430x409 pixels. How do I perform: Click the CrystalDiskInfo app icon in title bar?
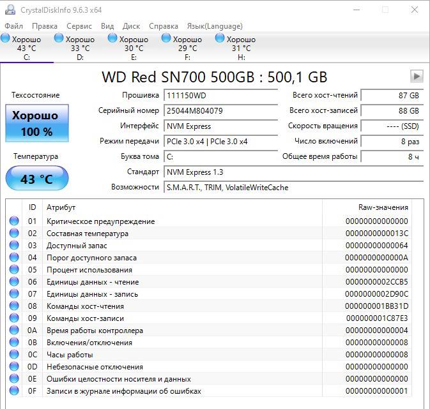click(10, 10)
